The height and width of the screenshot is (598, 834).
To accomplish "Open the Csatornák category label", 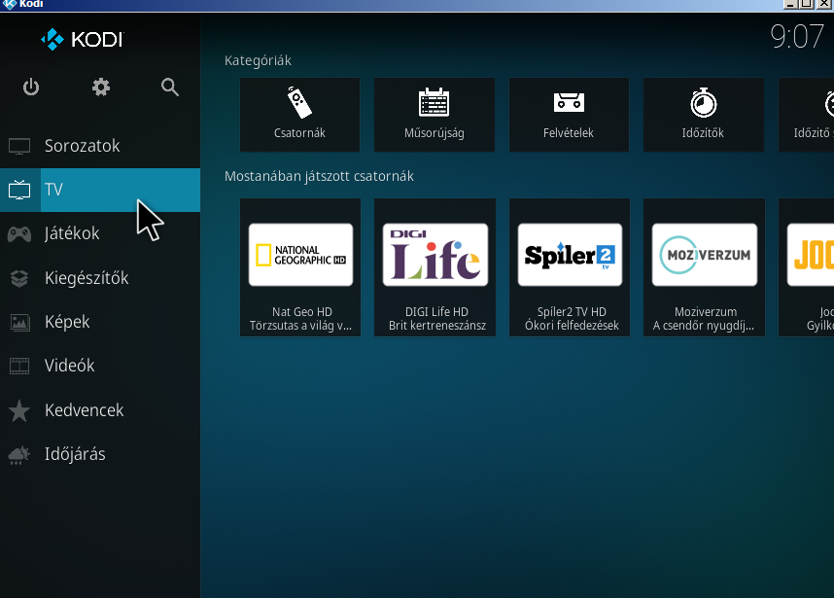I will point(299,133).
